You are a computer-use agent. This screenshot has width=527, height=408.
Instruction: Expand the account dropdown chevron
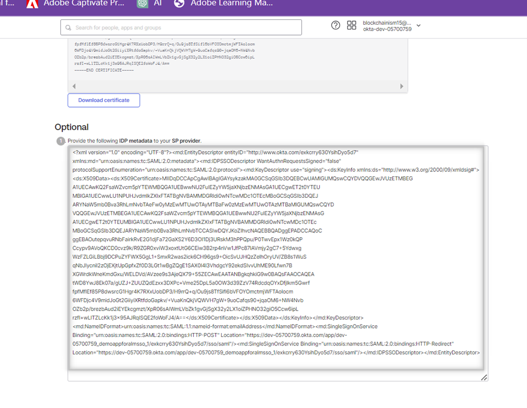click(418, 25)
